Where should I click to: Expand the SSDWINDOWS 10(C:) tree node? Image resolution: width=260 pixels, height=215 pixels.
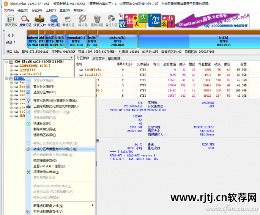point(11,66)
